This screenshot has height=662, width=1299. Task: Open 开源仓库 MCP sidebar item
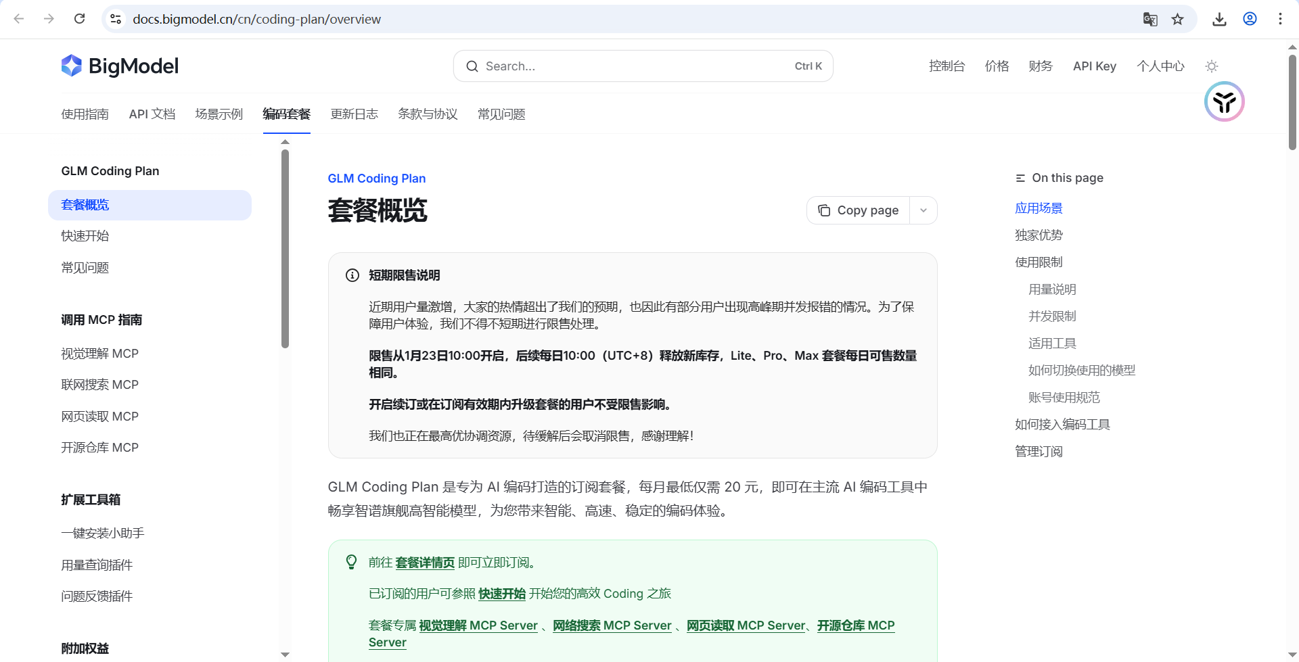pos(99,448)
